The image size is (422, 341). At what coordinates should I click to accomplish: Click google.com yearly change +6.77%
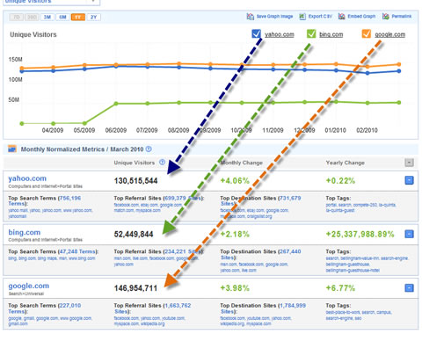click(x=340, y=288)
